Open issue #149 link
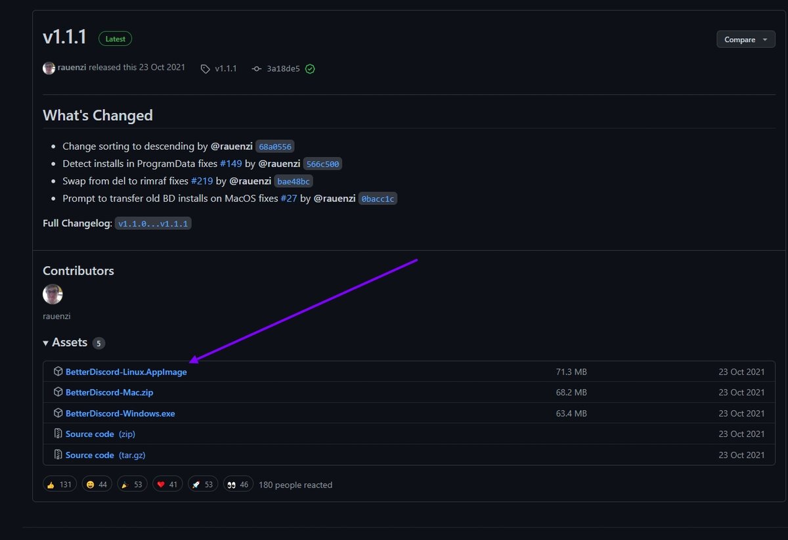Viewport: 788px width, 540px height. (231, 164)
